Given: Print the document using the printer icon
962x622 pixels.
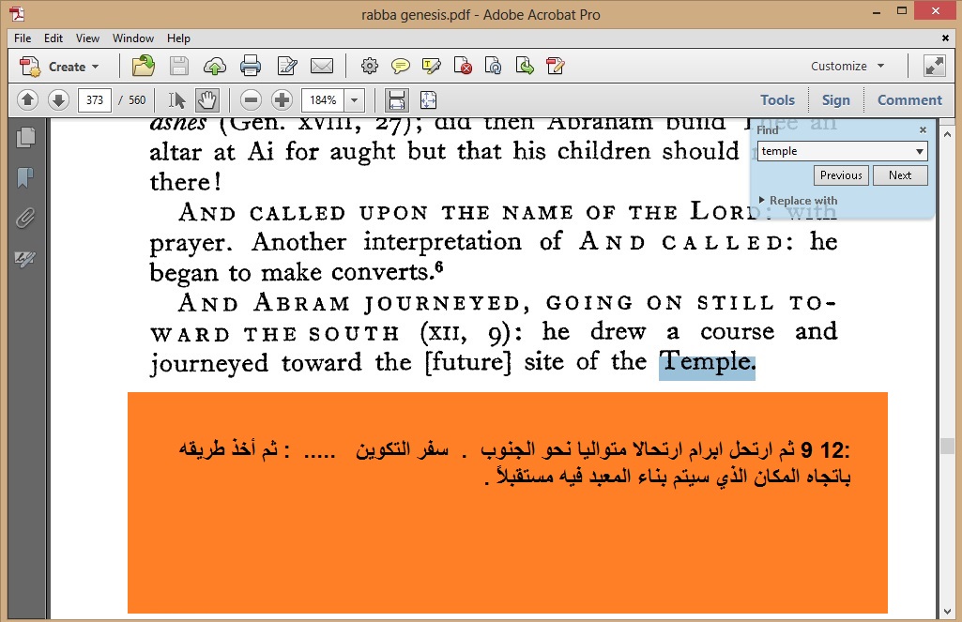Looking at the screenshot, I should 250,66.
